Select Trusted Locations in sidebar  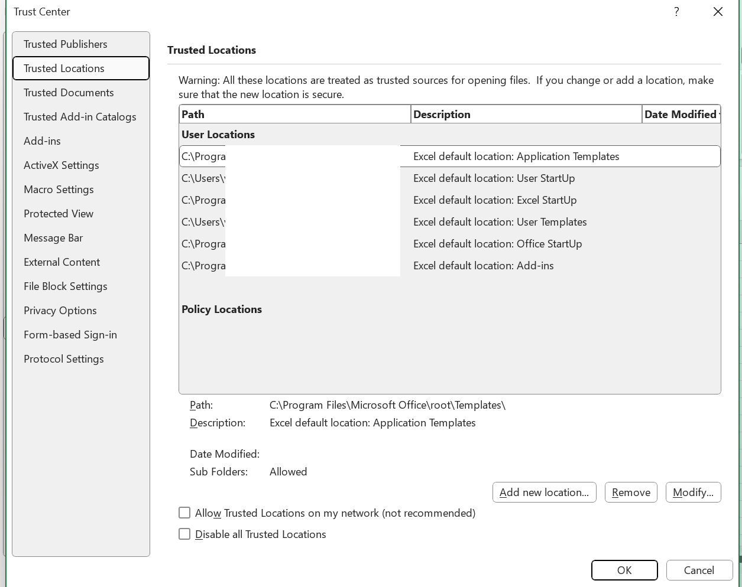coord(81,69)
